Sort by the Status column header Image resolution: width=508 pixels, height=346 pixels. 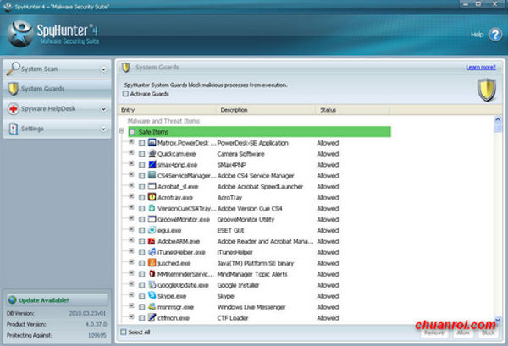pos(353,110)
